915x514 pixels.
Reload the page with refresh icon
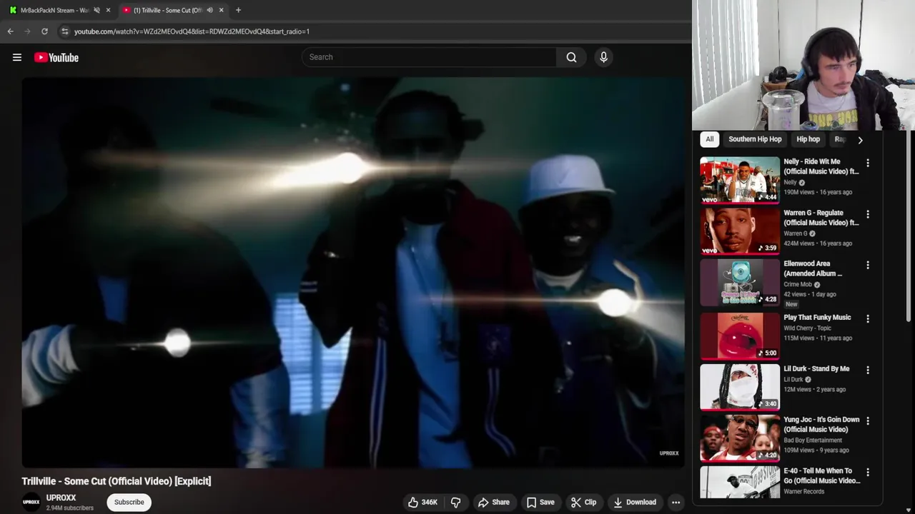coord(44,31)
